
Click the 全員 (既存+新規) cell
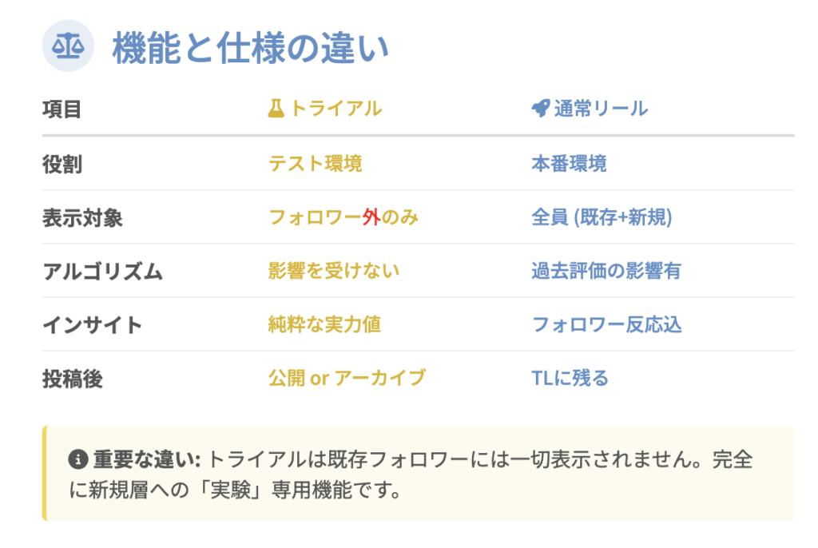click(x=602, y=217)
